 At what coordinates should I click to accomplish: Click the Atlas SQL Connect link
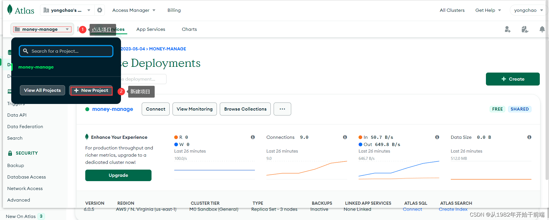(412, 209)
